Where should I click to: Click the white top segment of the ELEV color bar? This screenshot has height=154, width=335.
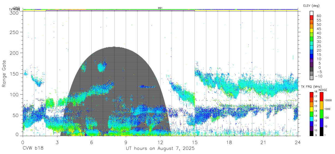pyautogui.click(x=312, y=13)
